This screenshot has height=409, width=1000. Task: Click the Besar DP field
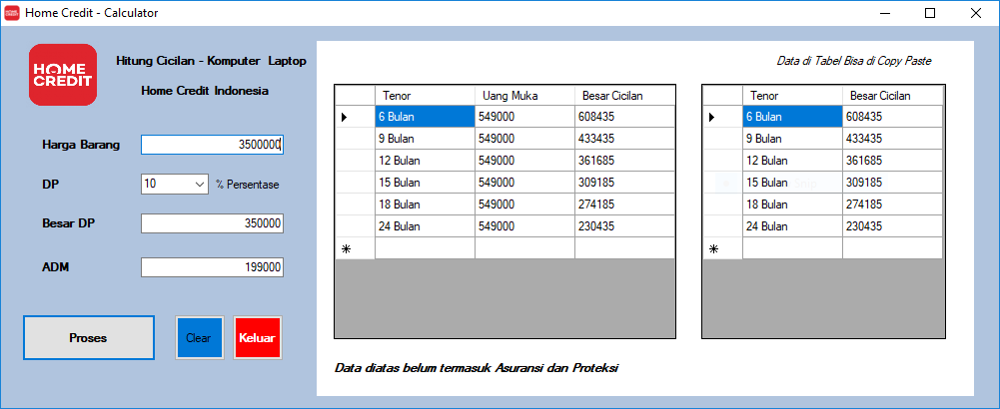pyautogui.click(x=212, y=223)
